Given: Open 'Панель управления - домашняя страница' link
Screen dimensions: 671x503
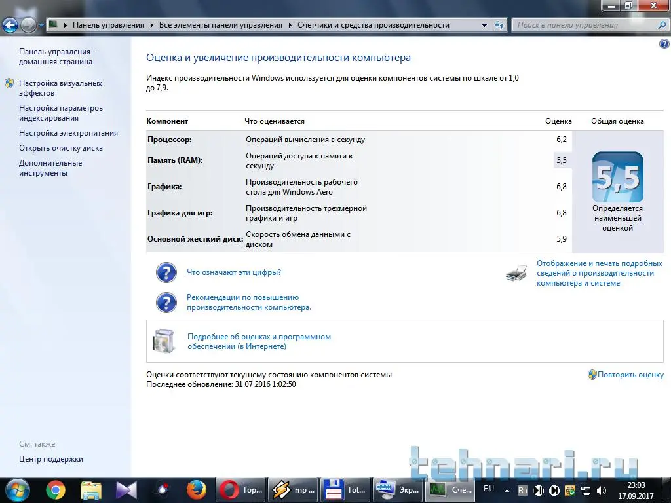Looking at the screenshot, I should [57, 56].
